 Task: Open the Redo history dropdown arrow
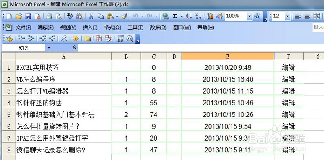coord(156,16)
